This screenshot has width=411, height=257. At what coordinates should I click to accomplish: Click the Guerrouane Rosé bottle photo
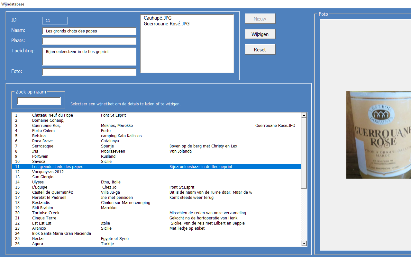(x=379, y=135)
